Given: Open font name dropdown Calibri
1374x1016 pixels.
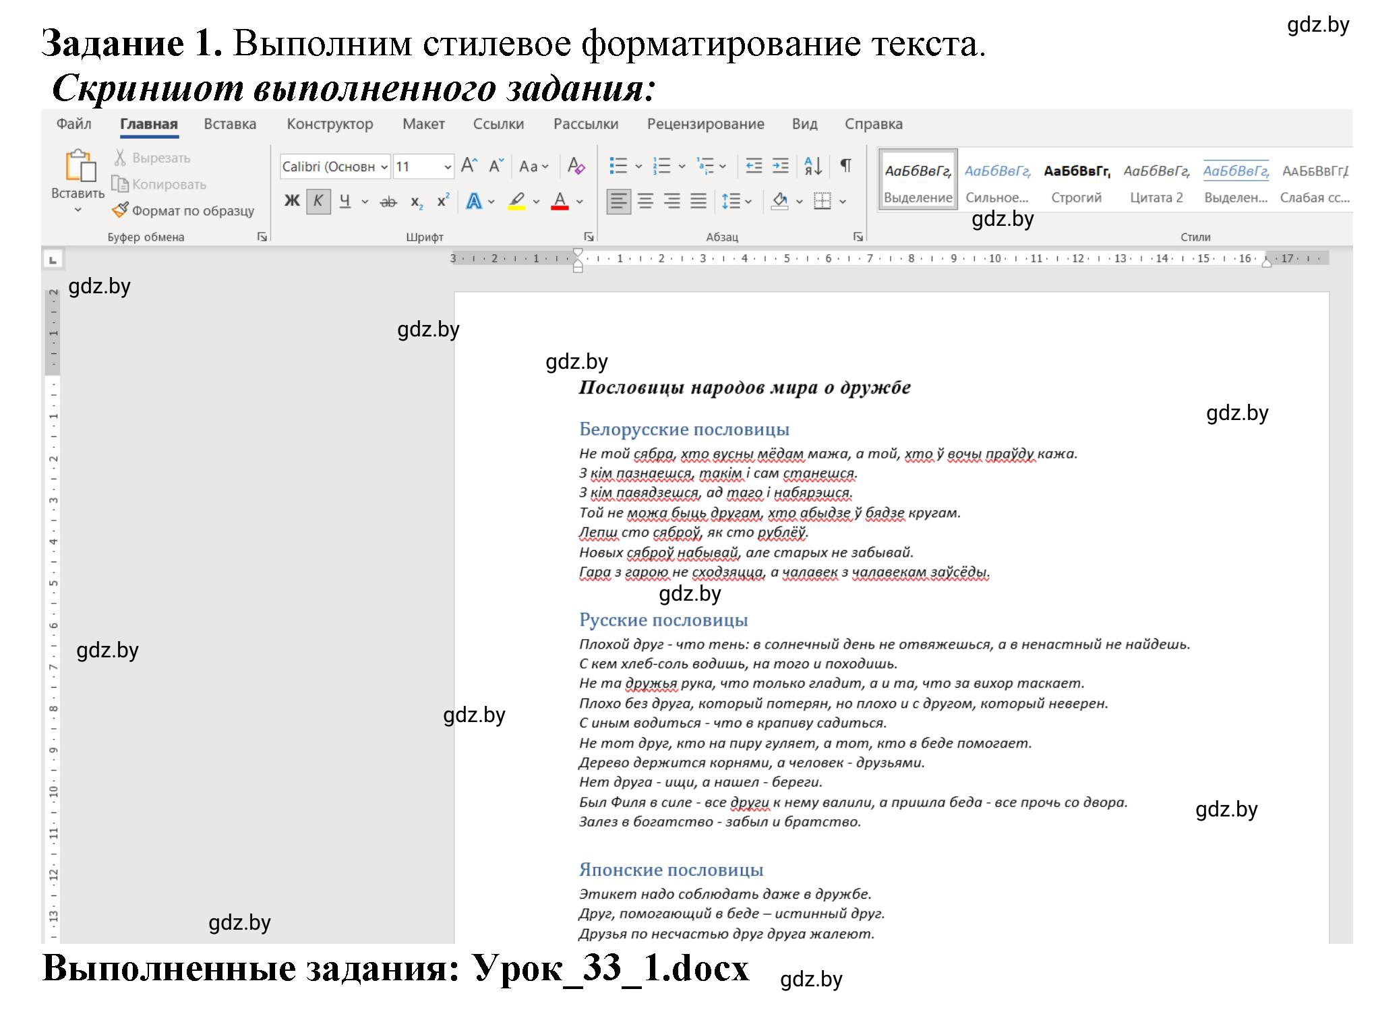Looking at the screenshot, I should [x=384, y=167].
